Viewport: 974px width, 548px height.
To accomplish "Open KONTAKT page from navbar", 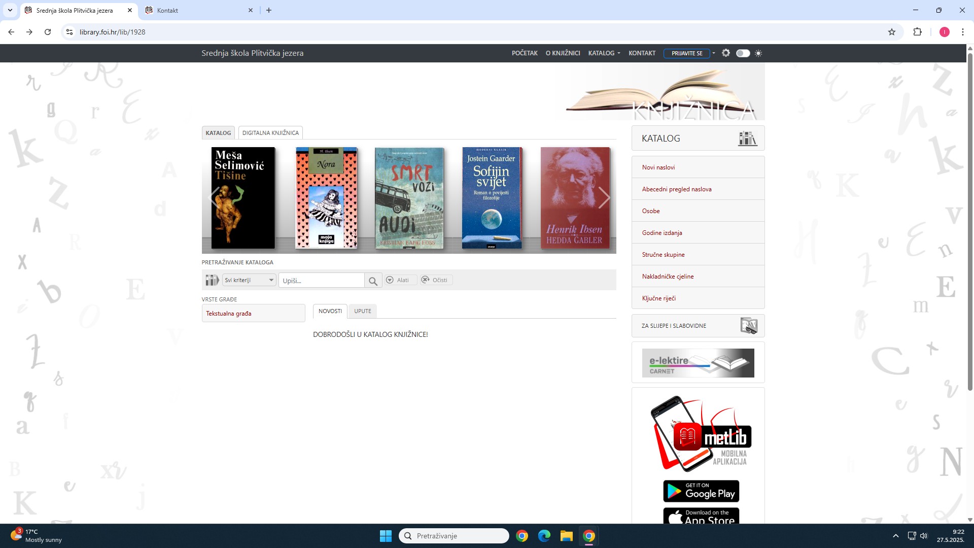I will 642,53.
